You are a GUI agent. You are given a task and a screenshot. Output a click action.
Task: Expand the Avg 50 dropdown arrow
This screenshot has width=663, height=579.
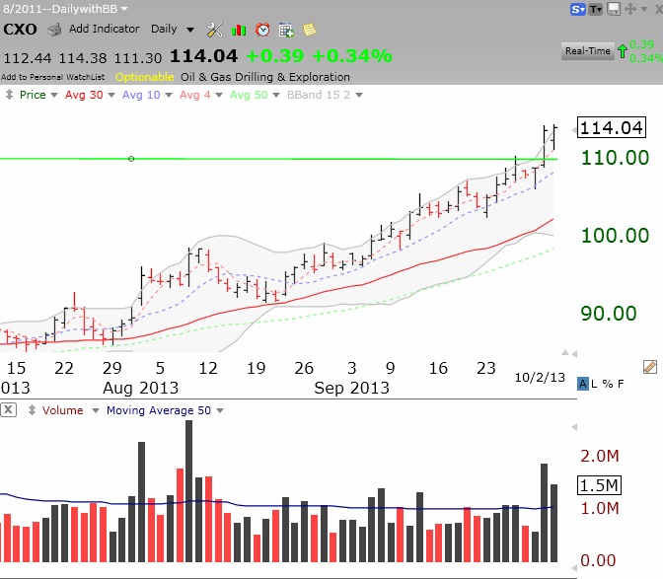[x=276, y=95]
